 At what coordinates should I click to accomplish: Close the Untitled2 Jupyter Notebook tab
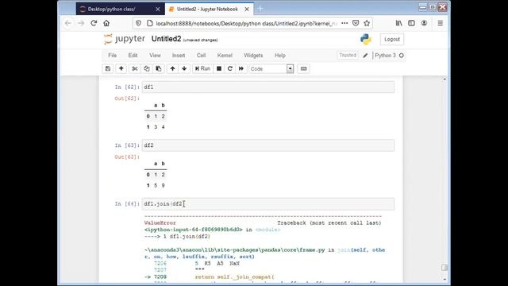click(x=247, y=9)
